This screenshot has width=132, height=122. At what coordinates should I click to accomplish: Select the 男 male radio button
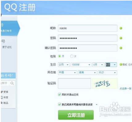(60, 56)
